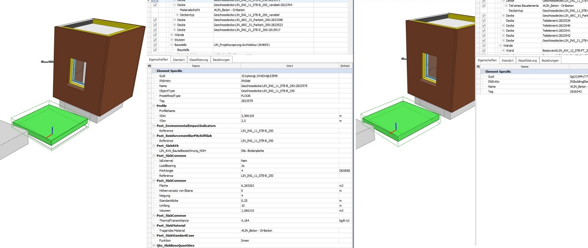
Task: Expand the Teil eines Bauelements node
Action: 506,6
